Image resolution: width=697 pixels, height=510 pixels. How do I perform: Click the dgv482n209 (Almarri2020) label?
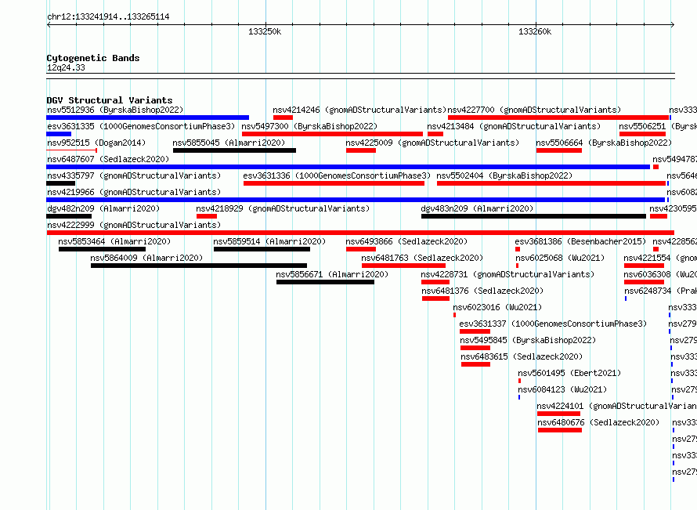[x=103, y=208]
